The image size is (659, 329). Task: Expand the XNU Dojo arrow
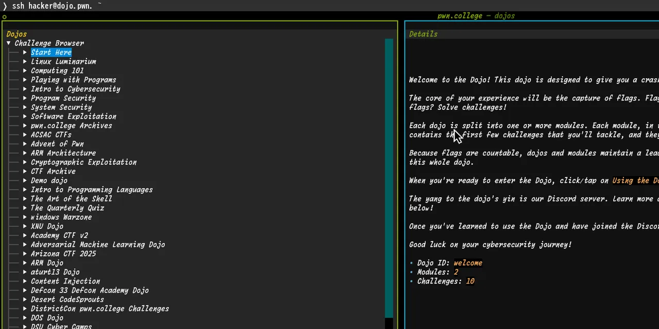pos(25,227)
